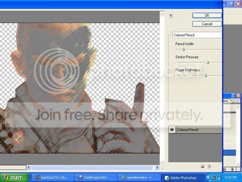The width and height of the screenshot is (242, 182).
Task: Switch to DarkDan721's Bu... taskbar window
Action: [x=53, y=177]
